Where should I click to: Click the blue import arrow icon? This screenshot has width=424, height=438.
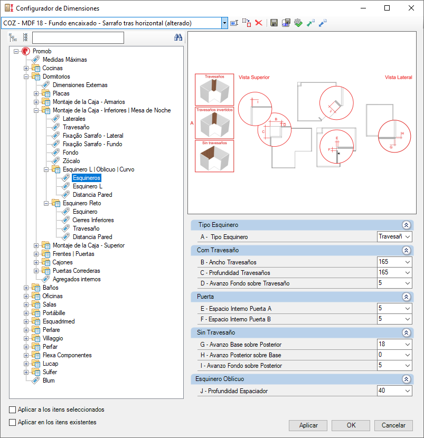(323, 23)
